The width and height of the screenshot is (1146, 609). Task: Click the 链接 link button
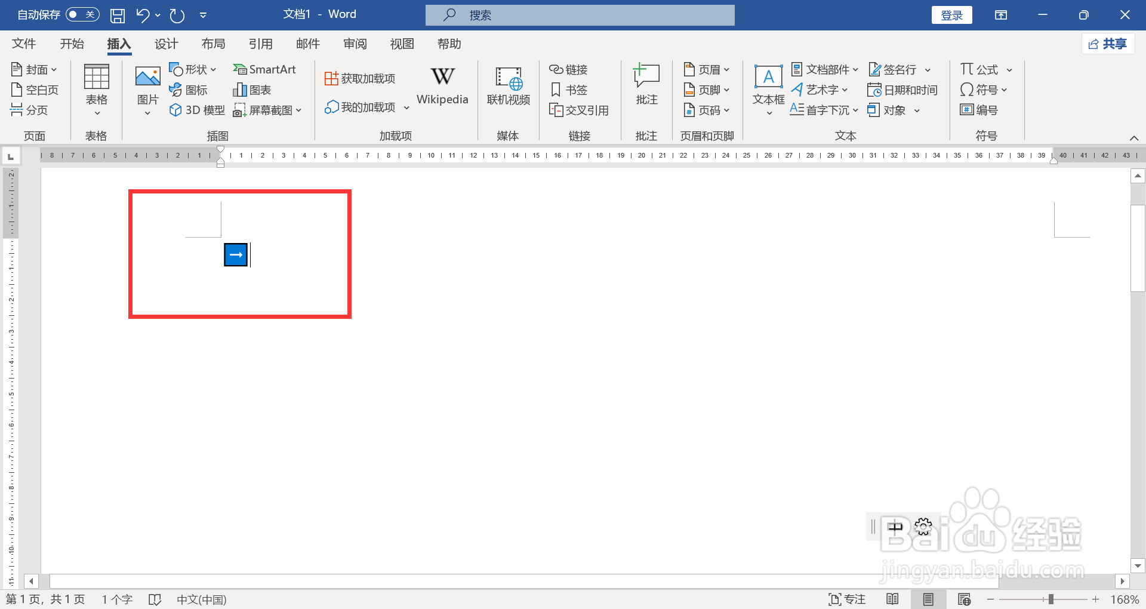point(568,69)
